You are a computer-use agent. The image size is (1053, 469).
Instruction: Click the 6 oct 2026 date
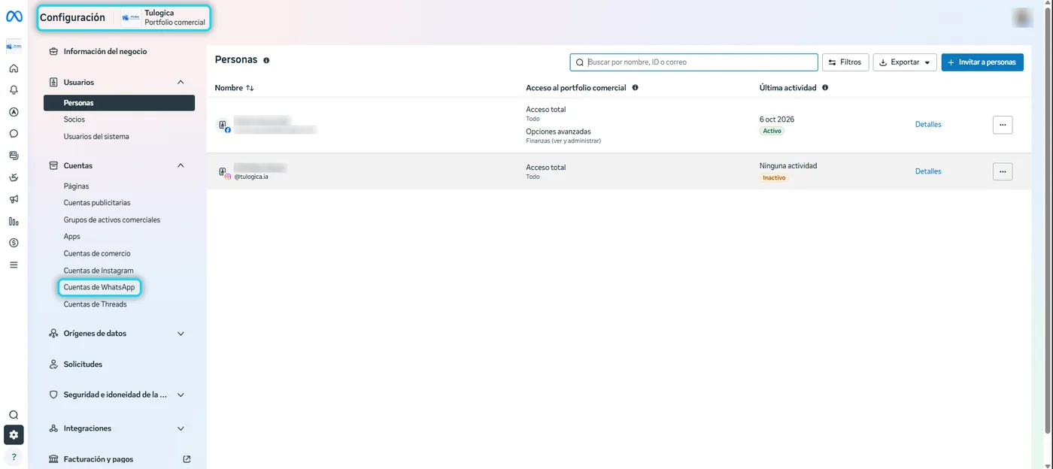click(777, 120)
